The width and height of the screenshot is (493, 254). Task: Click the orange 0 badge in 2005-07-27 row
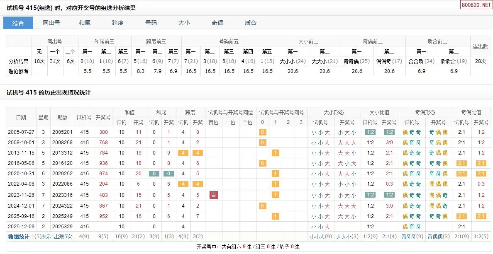coord(262,132)
